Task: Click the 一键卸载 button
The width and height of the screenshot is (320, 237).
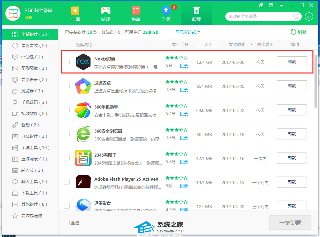Action: coord(290,223)
